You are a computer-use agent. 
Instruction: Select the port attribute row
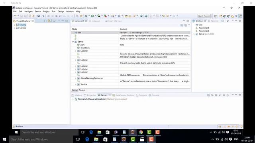pos(131,45)
